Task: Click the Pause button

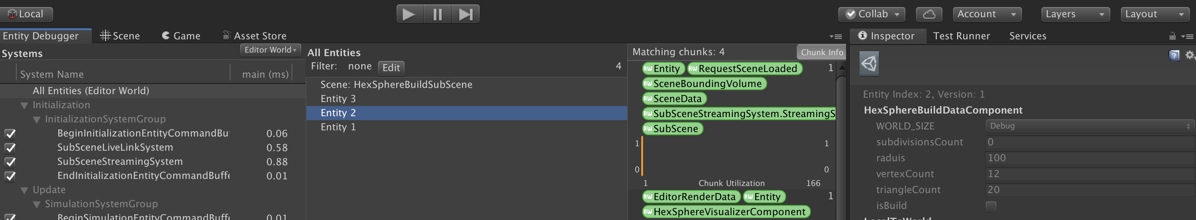Action: click(x=437, y=15)
